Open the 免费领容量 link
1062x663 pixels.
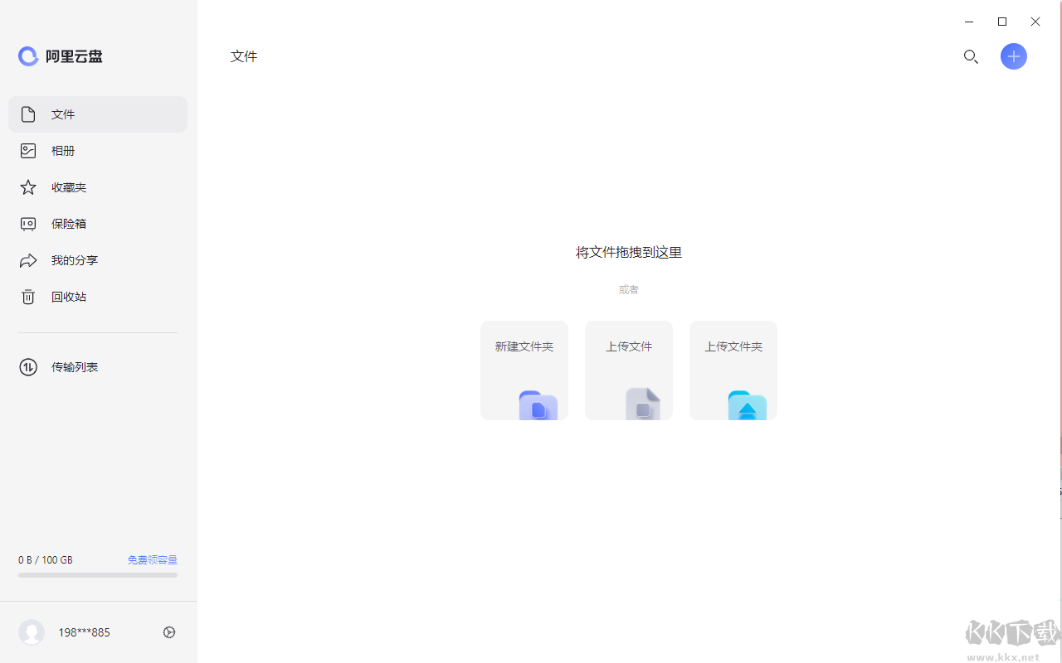pyautogui.click(x=152, y=559)
